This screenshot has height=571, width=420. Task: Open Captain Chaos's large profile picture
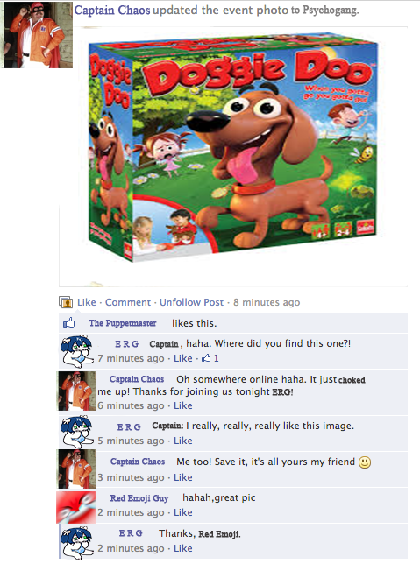pyautogui.click(x=37, y=35)
